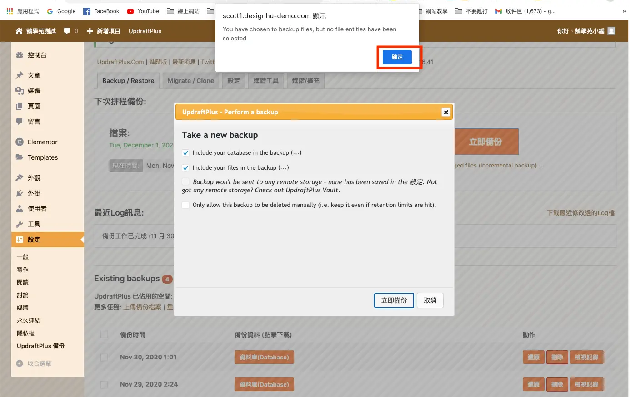Open 媒體 media icon in sidebar
The height and width of the screenshot is (397, 630).
click(20, 91)
